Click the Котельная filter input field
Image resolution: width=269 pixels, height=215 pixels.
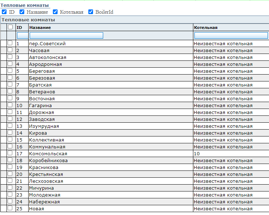pos(231,35)
